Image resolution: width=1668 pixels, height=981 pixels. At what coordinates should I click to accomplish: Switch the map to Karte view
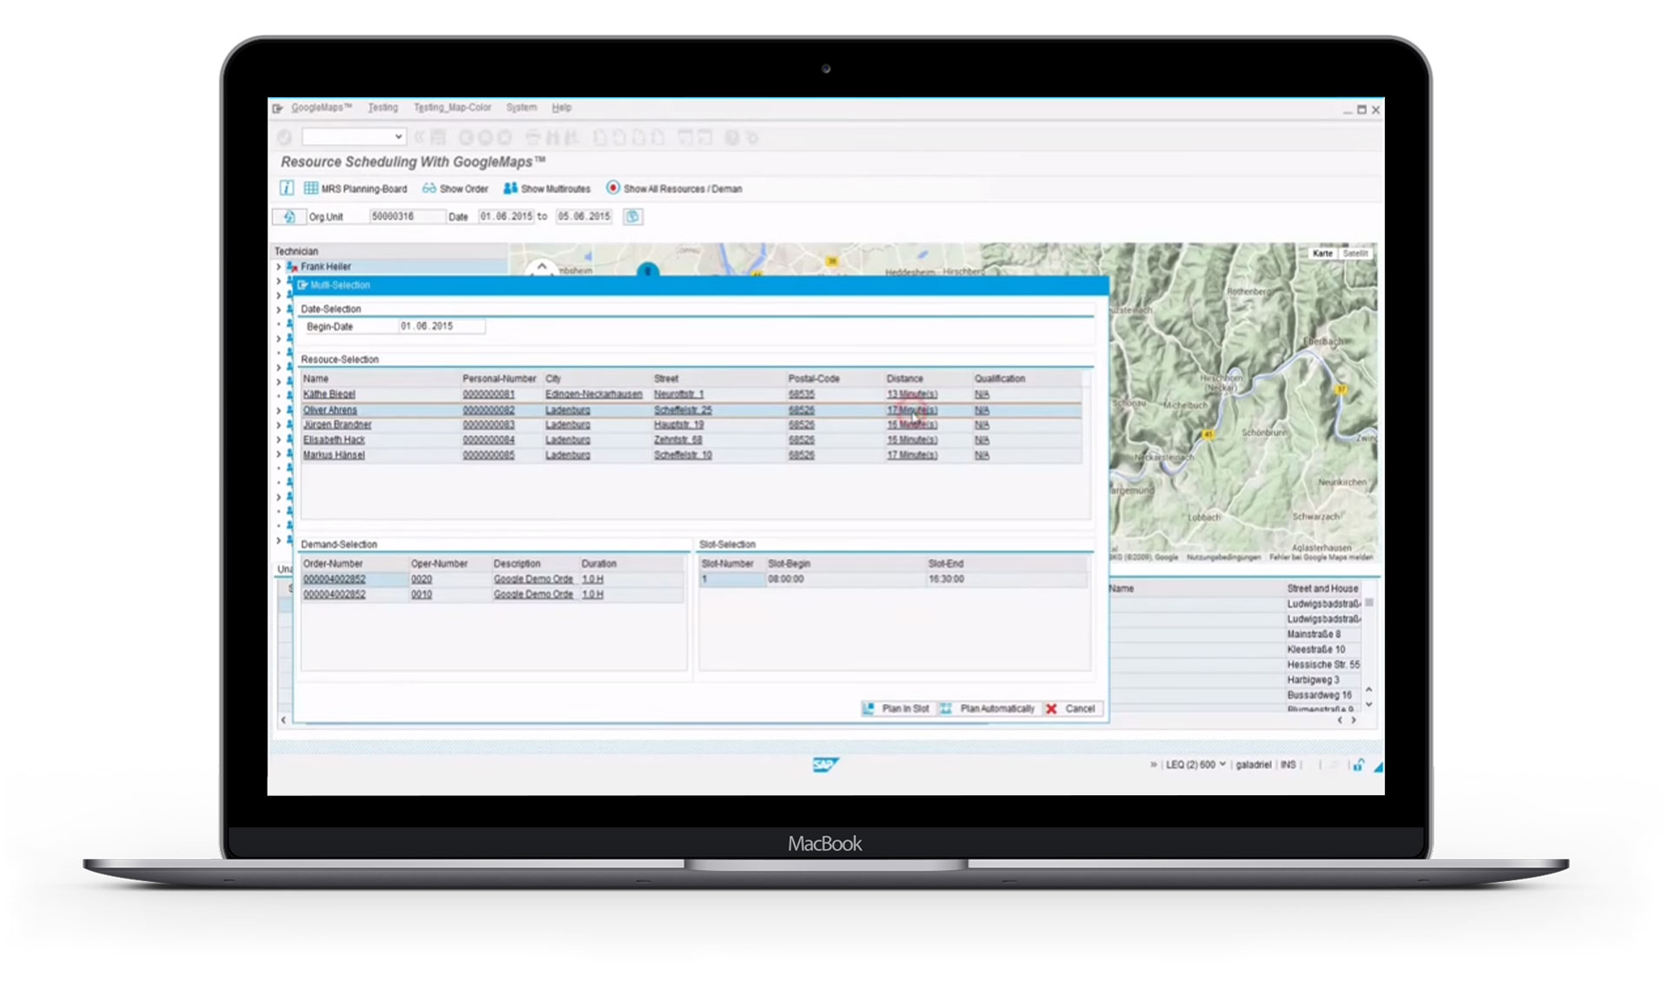click(1322, 253)
